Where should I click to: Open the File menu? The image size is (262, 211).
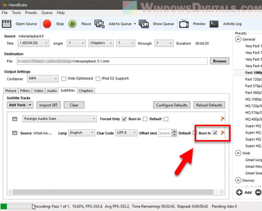[x=4, y=13]
